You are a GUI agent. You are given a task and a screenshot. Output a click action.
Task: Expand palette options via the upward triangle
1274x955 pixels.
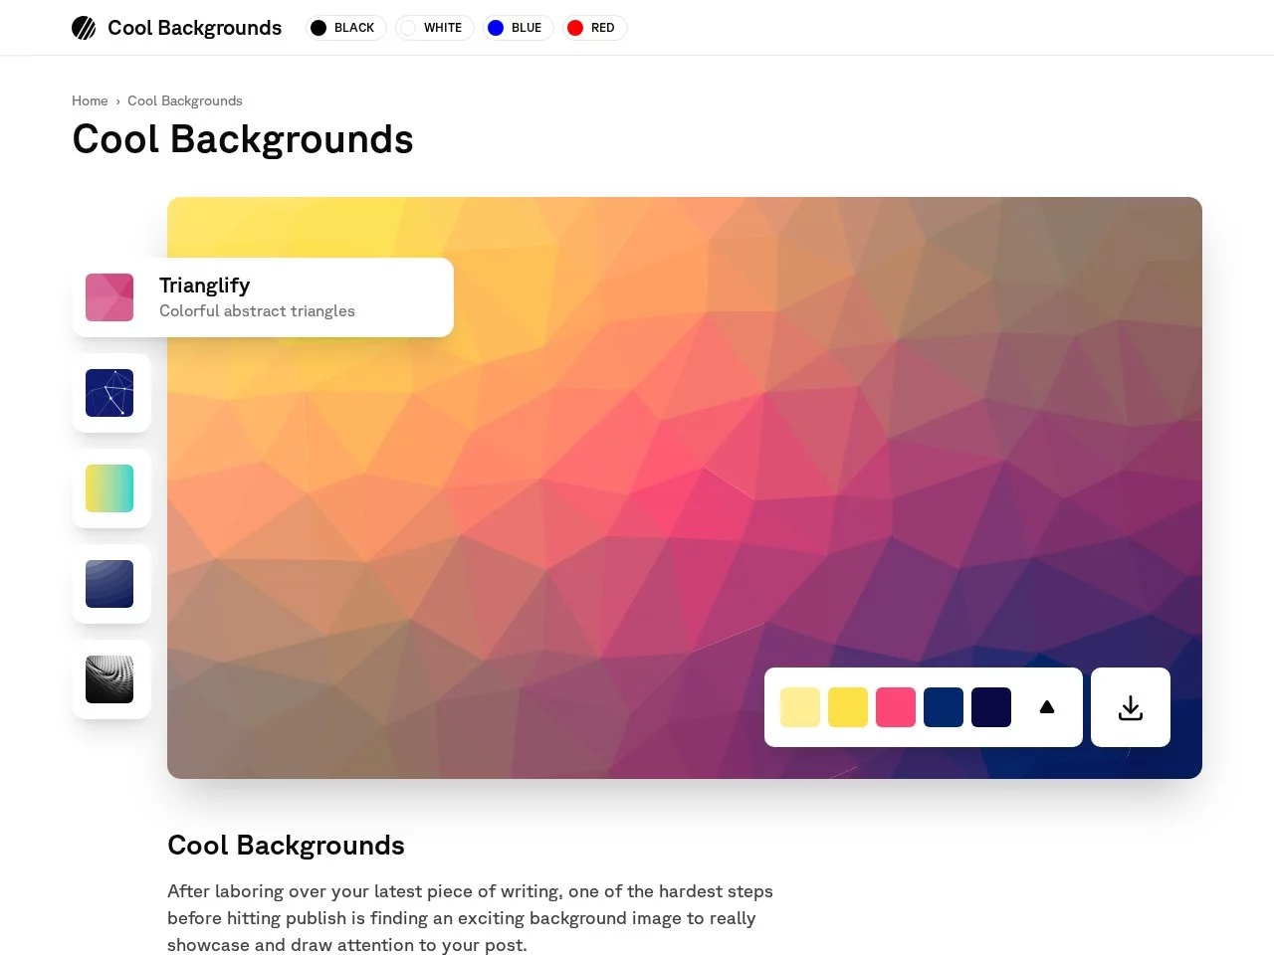click(x=1046, y=706)
